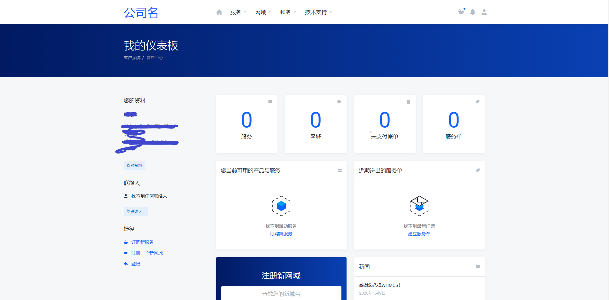This screenshot has width=609, height=300.
Task: Click the document icon on 未支付帐单 card
Action: (408, 101)
